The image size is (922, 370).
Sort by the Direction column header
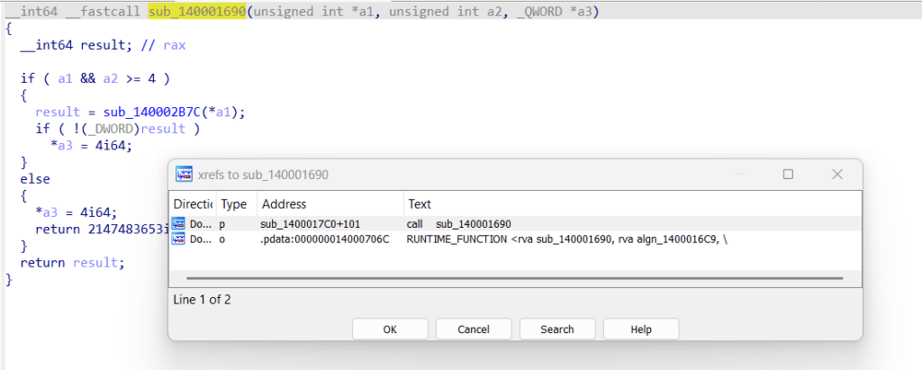[x=192, y=204]
